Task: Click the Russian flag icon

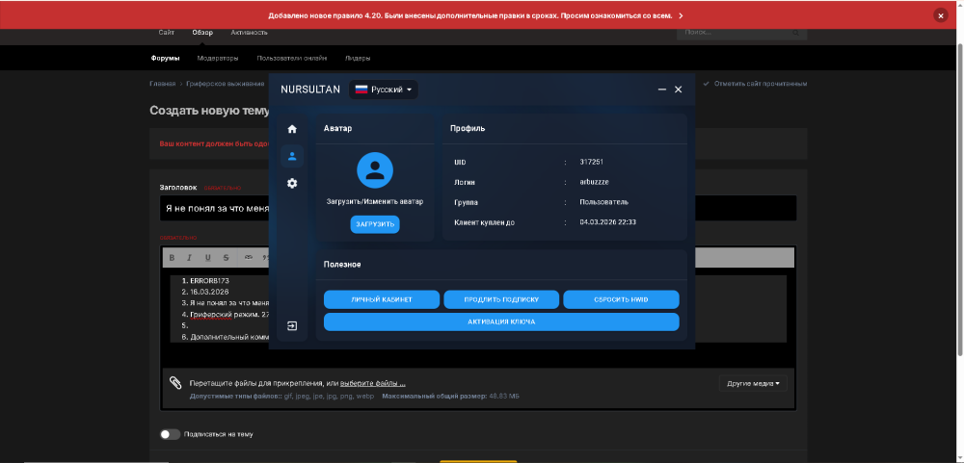Action: click(361, 90)
